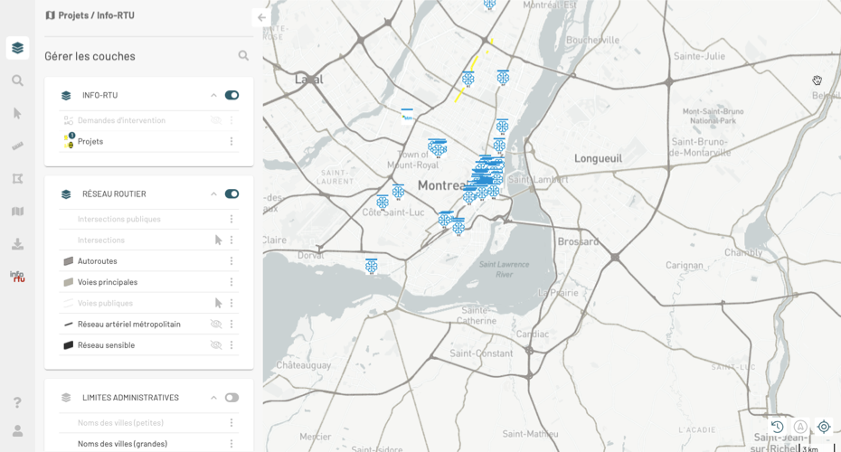The height and width of the screenshot is (452, 841).
Task: Toggle the INFO-RTU layer group switch
Action: [232, 95]
